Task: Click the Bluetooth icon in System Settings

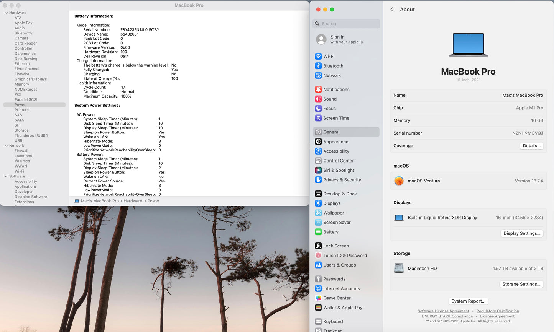Action: pos(318,66)
